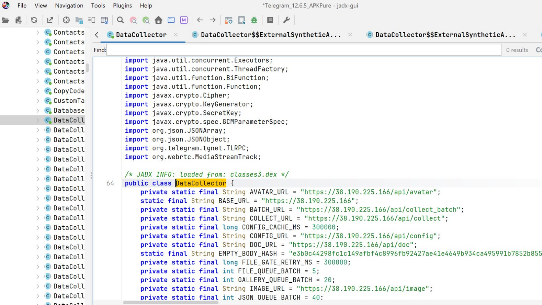
Task: Select the CopyCode class in tree
Action: point(69,91)
